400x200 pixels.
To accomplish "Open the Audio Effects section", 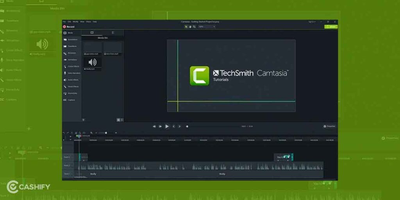I will coord(72,80).
